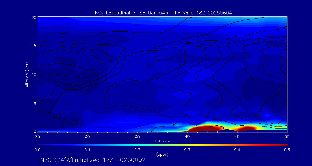
Task: Click altitude axis tick label "15"
Action: pos(34,46)
